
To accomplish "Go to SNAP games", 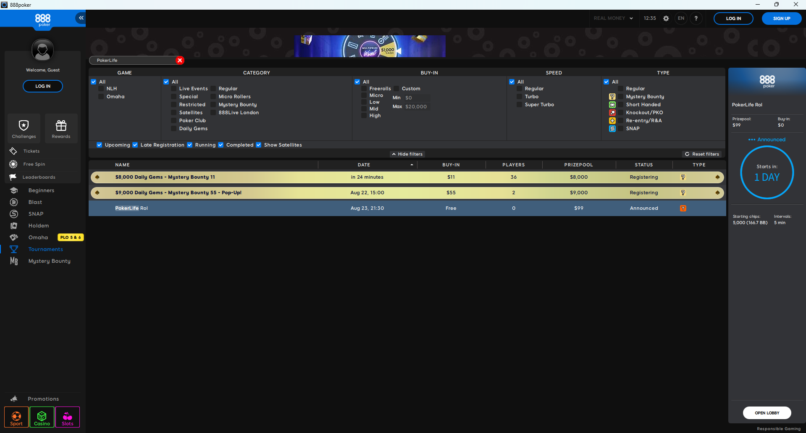I will 36,214.
